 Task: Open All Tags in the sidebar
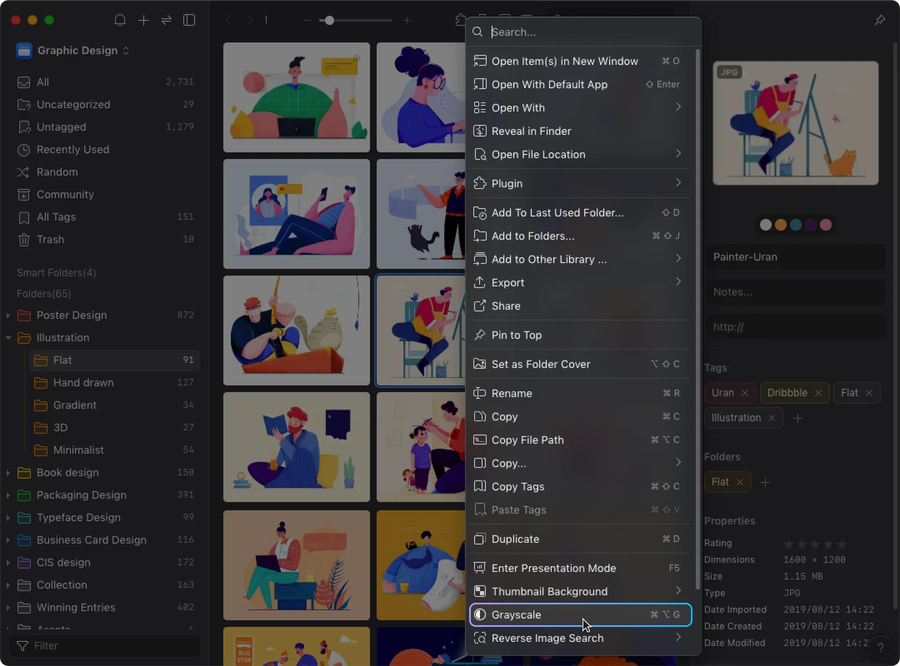pos(105,217)
